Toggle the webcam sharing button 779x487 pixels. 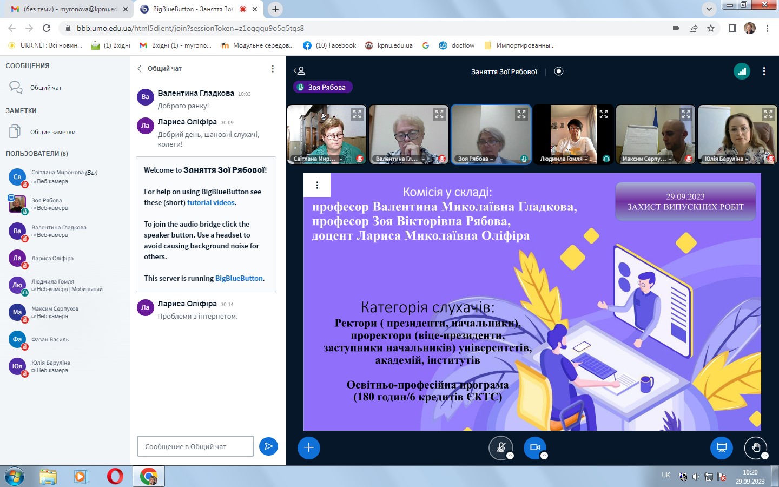535,447
